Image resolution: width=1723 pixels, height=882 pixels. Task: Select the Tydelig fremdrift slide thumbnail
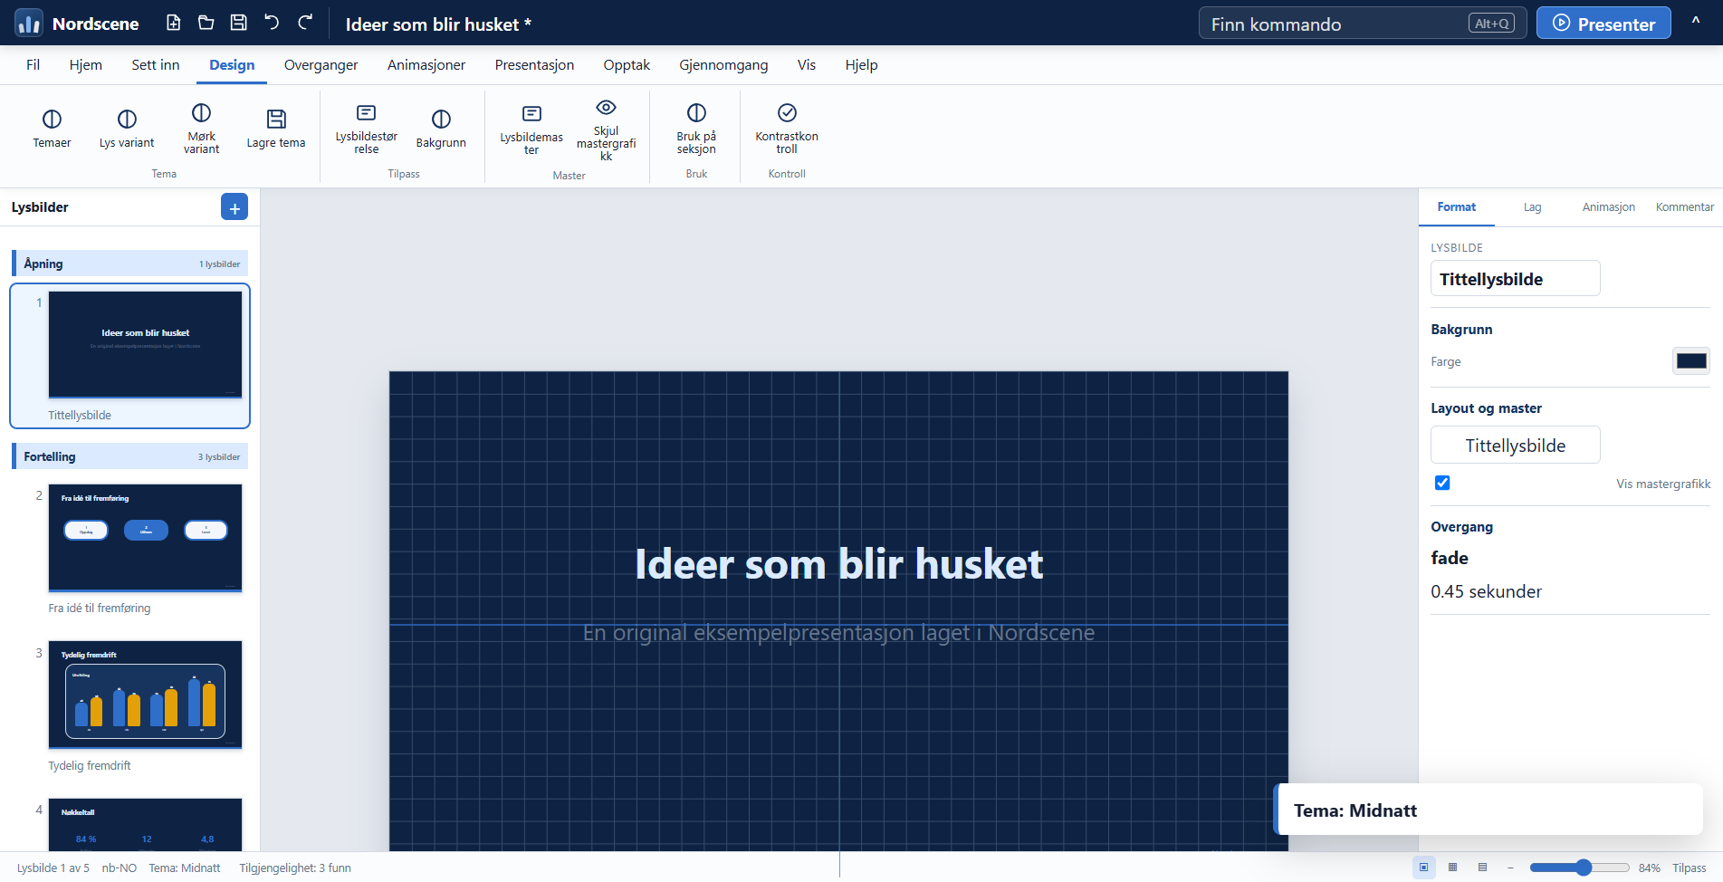145,695
